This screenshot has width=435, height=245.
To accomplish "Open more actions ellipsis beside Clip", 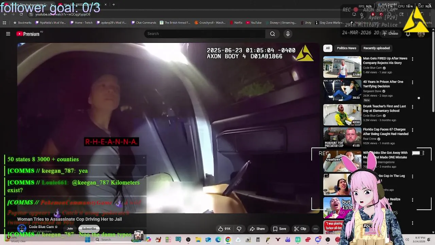I will pos(315,229).
